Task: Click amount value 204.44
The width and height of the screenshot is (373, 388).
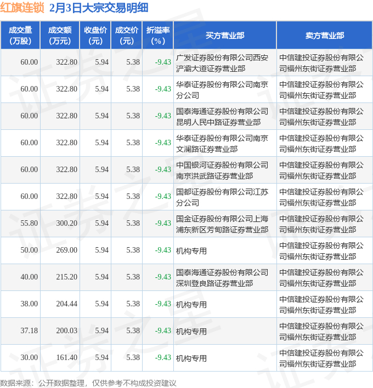Action: (66, 304)
